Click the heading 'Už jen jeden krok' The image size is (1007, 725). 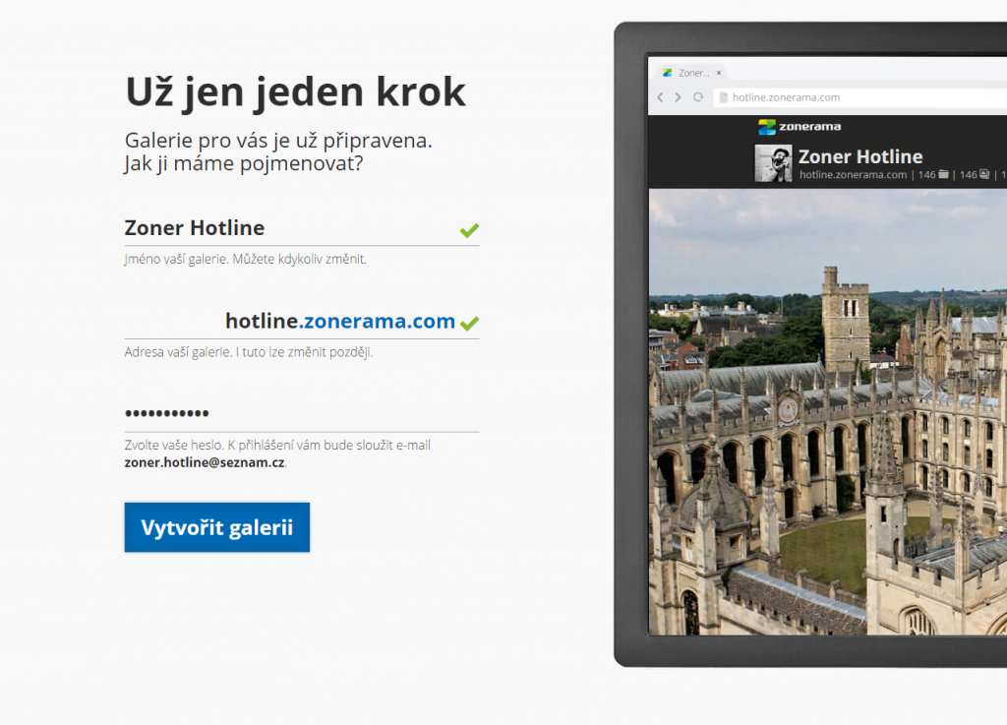(295, 91)
